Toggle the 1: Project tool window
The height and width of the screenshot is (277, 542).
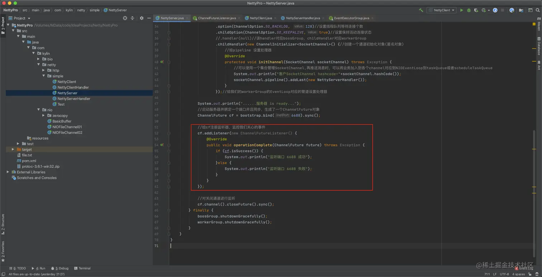point(3,25)
